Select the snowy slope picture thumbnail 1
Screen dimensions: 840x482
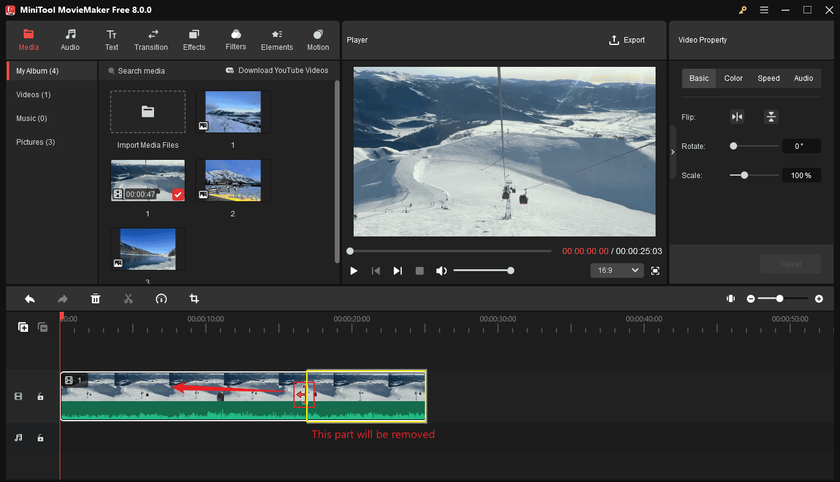233,112
